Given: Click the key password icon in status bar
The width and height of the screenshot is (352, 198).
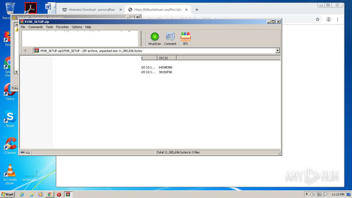Looking at the screenshot, I should pos(28,152).
